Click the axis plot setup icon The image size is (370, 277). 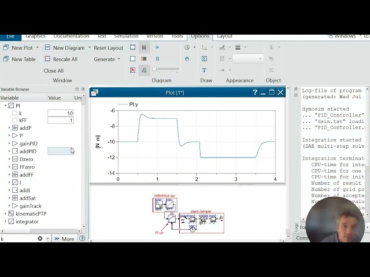(x=204, y=47)
